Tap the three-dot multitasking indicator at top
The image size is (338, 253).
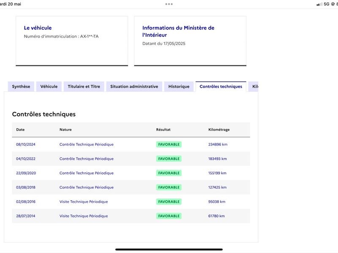click(x=169, y=4)
